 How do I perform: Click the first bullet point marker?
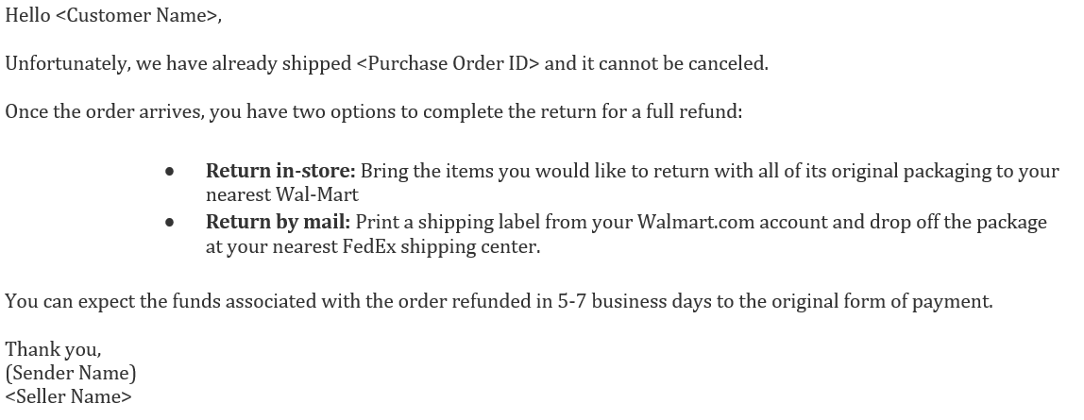point(169,173)
